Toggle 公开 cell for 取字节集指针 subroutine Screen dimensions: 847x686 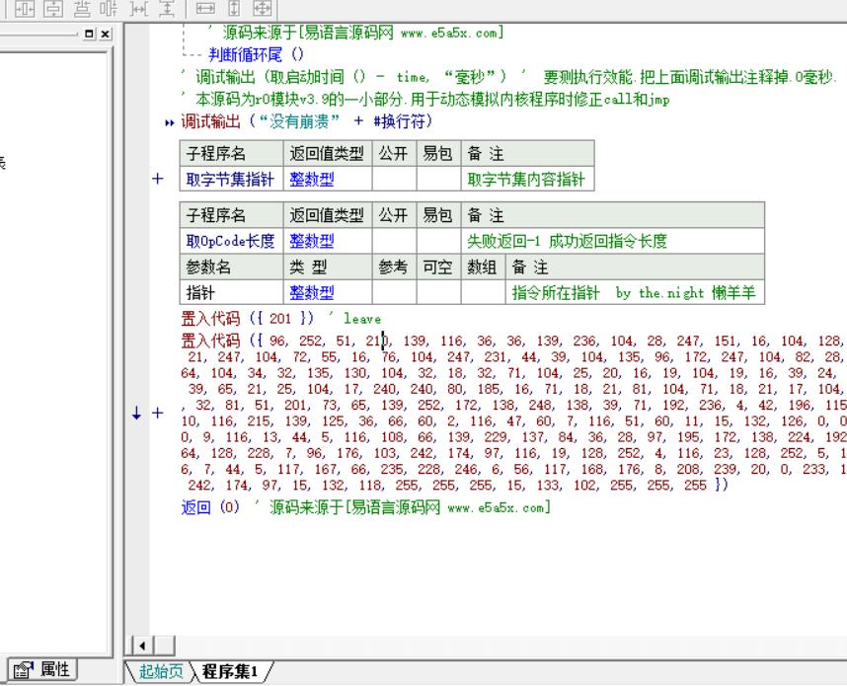pyautogui.click(x=393, y=180)
